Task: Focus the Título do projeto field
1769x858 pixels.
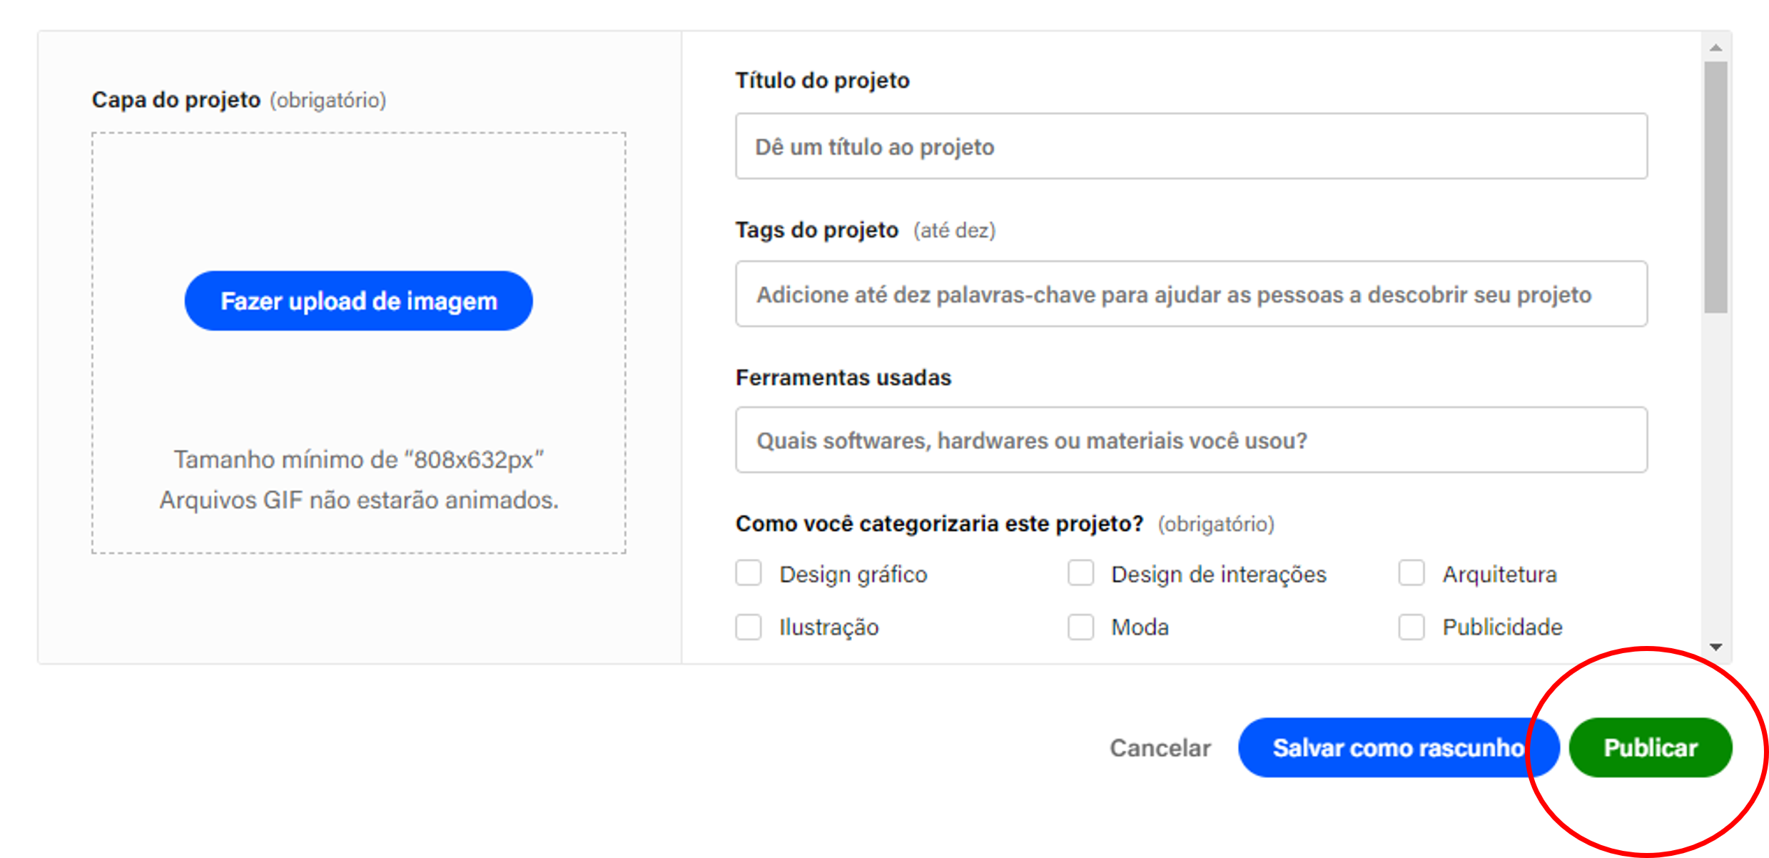Action: (x=1191, y=146)
